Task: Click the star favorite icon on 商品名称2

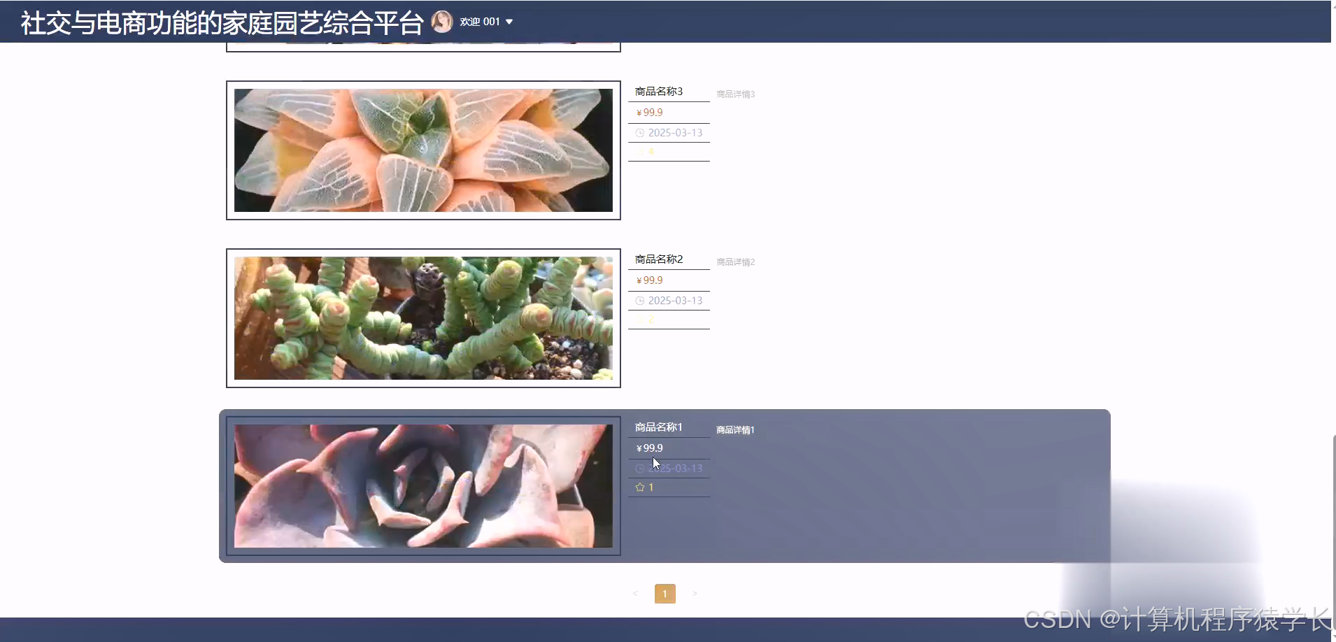Action: (x=640, y=319)
